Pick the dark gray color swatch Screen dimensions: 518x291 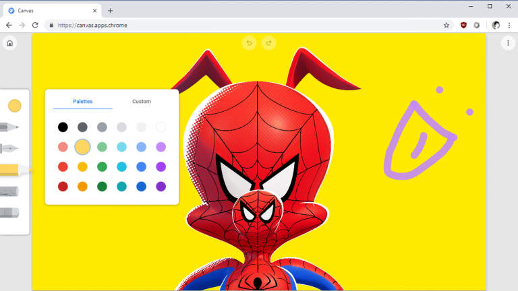82,127
